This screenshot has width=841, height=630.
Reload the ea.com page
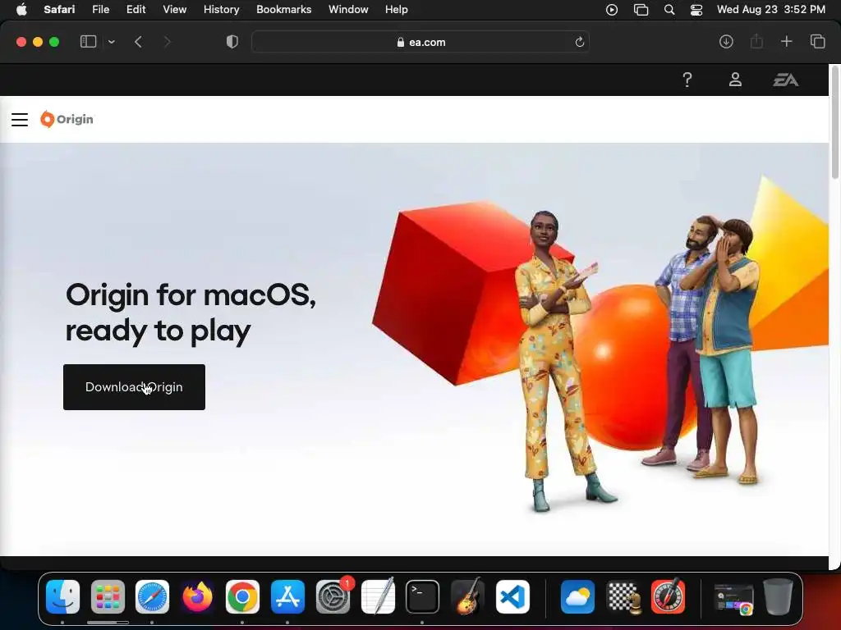click(x=579, y=43)
